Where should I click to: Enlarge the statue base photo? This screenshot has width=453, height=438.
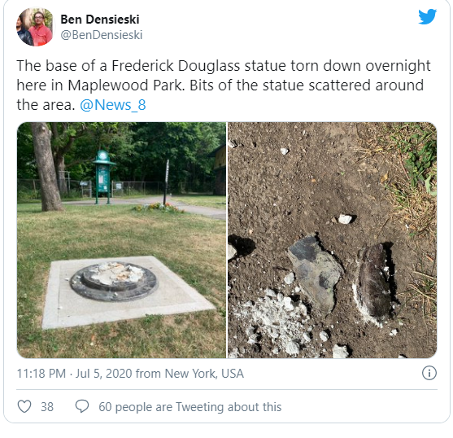(122, 240)
